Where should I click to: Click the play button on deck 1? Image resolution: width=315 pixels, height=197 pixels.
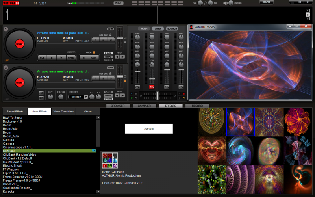click(x=61, y=58)
